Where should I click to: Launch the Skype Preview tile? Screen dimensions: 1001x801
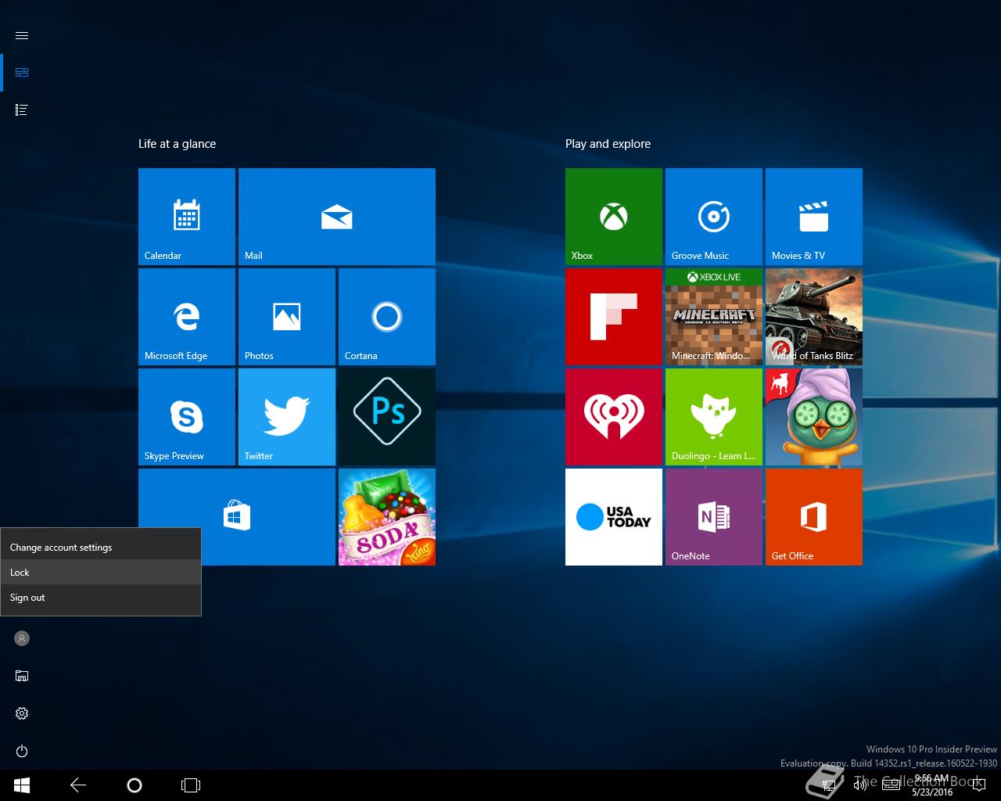point(187,417)
